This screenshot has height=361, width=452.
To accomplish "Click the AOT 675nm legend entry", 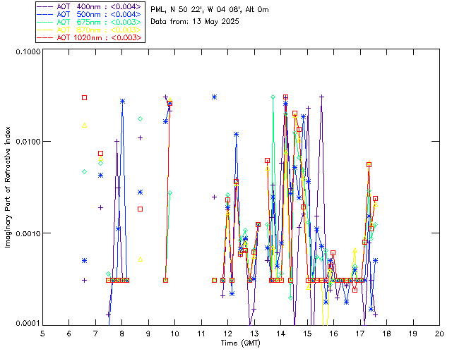I will (x=90, y=22).
